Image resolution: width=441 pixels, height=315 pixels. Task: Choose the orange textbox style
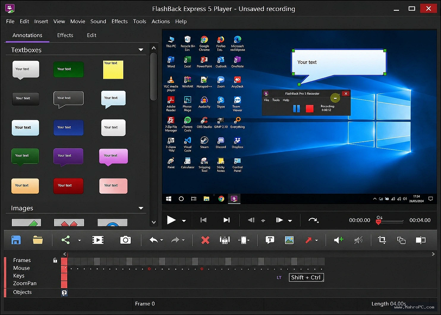[25, 186]
